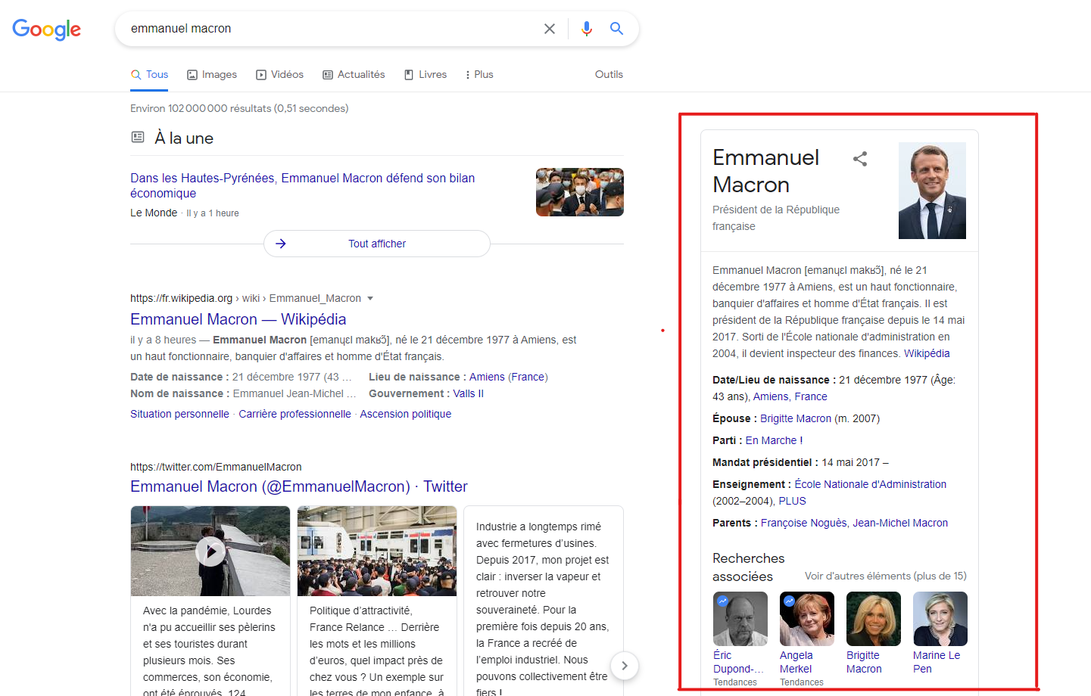The width and height of the screenshot is (1091, 696).
Task: Click the Recherches associées heading
Action: (749, 567)
